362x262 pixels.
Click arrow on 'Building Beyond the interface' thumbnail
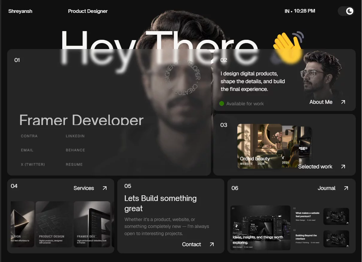click(x=347, y=246)
